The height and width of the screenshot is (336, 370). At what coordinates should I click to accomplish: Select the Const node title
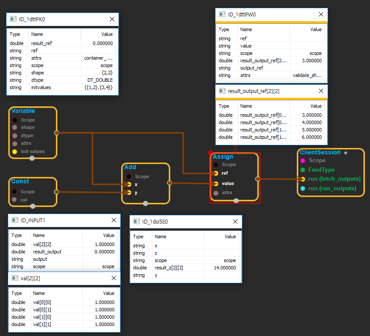point(20,181)
